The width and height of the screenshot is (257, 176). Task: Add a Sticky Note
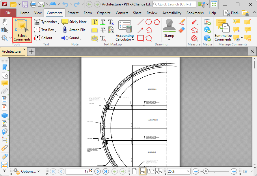click(75, 22)
